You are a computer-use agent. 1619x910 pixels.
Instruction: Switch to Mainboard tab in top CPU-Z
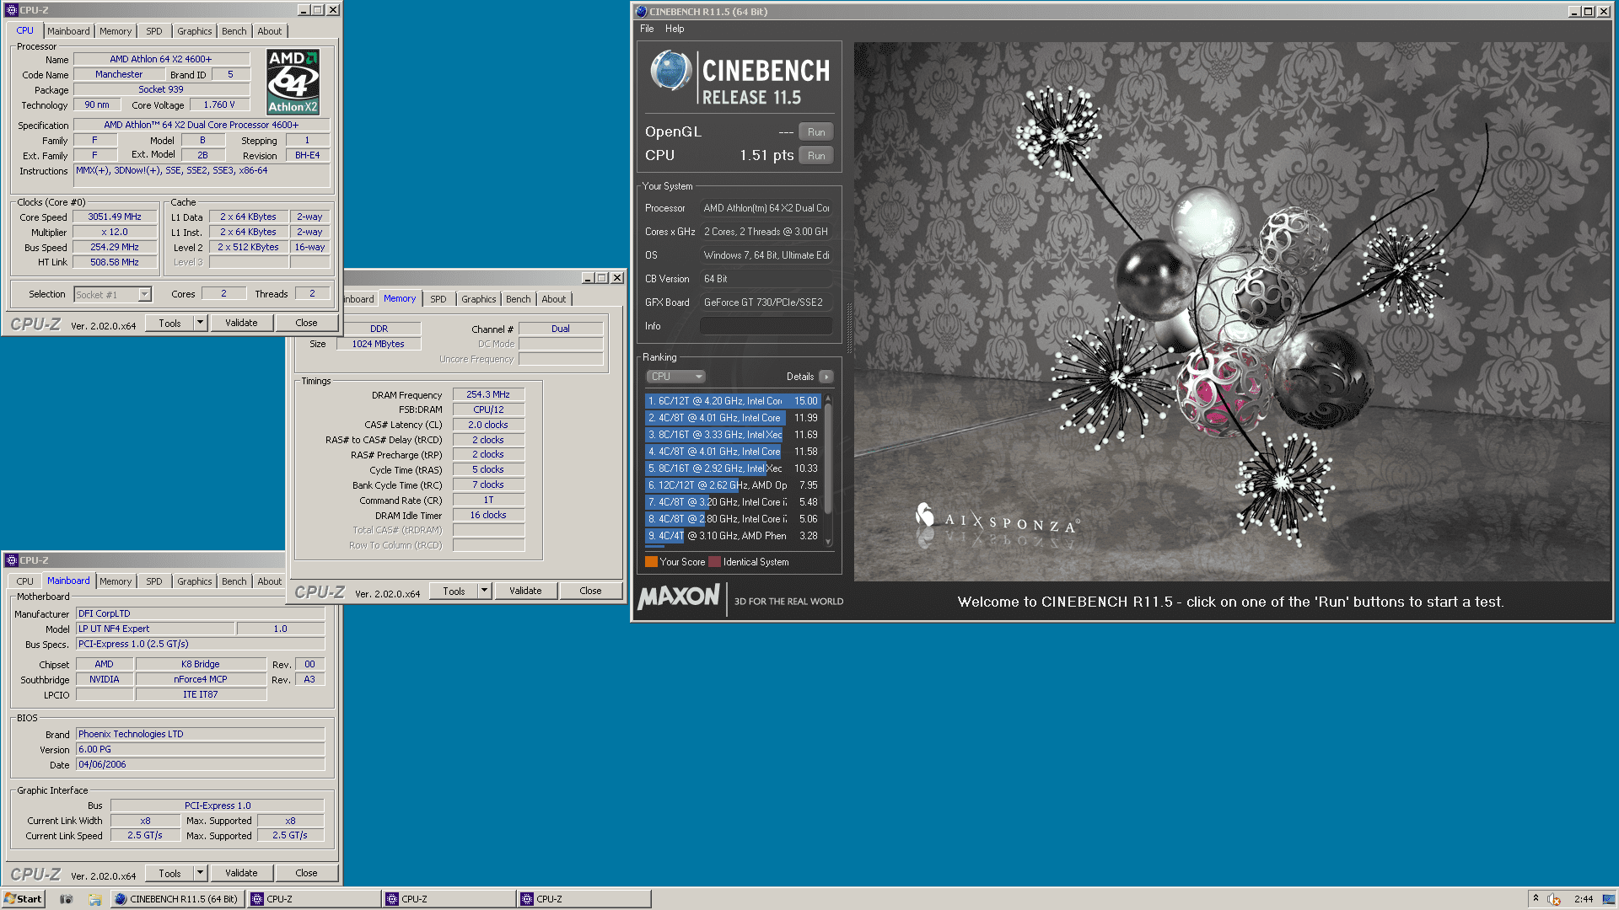68,31
